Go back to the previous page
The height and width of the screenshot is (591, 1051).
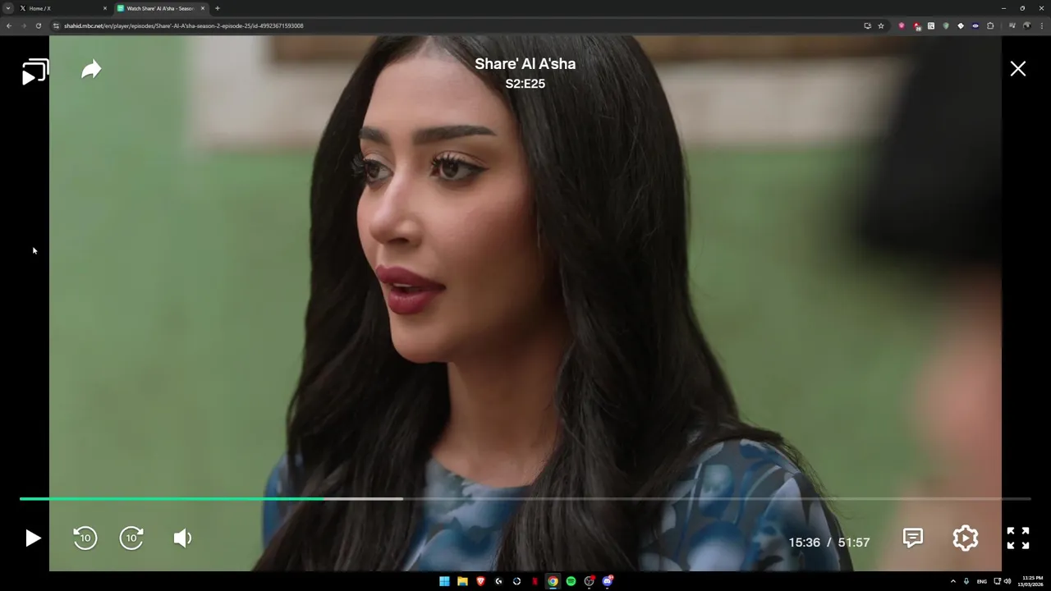(x=9, y=25)
